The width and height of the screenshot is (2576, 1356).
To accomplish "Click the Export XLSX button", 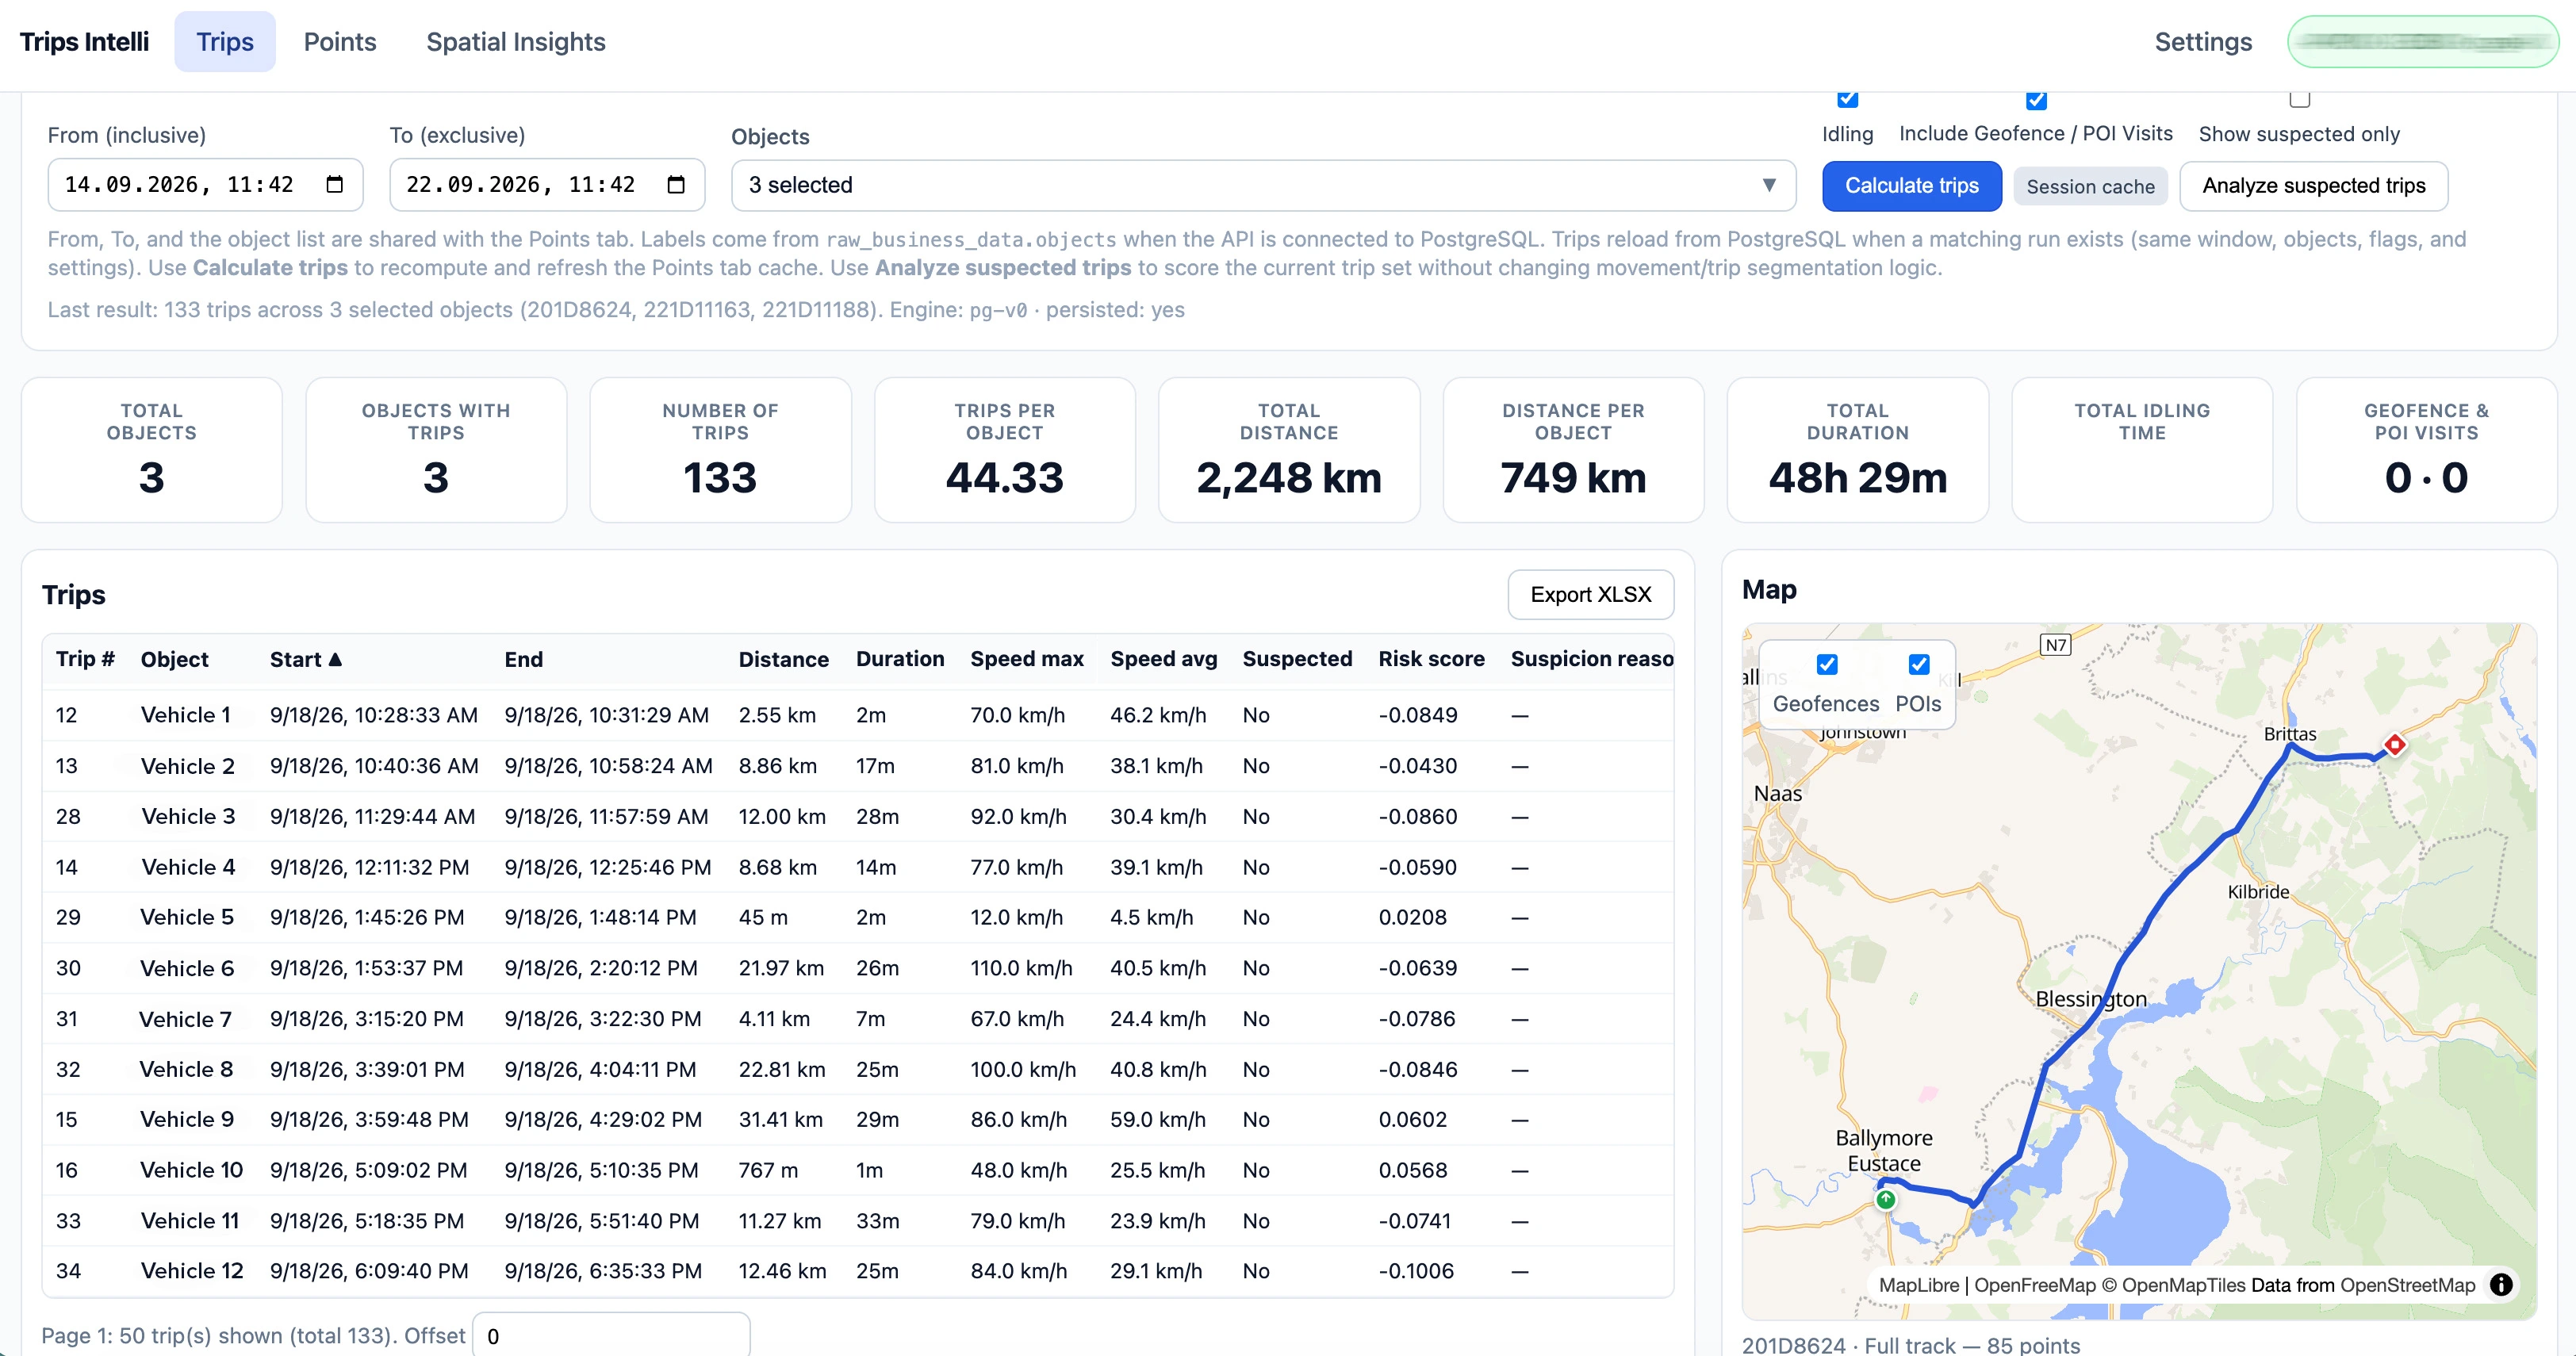I will point(1590,595).
